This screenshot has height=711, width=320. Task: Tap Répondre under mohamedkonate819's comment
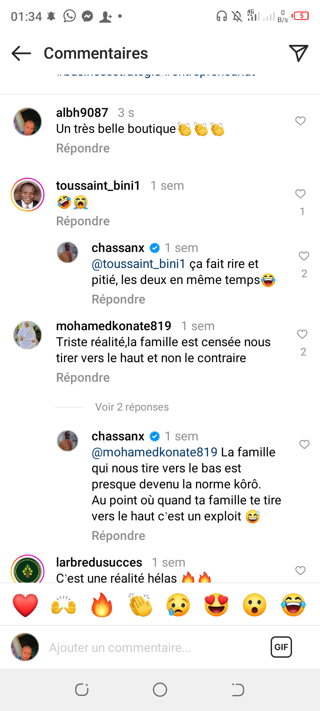[83, 378]
